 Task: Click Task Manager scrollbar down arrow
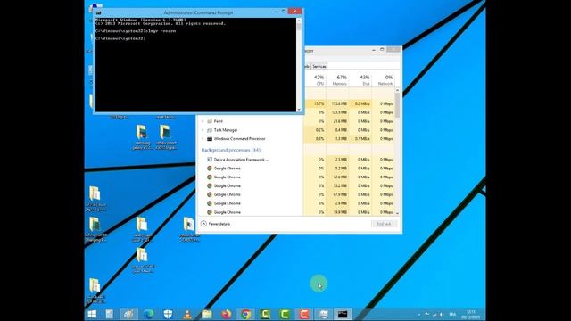tap(397, 213)
